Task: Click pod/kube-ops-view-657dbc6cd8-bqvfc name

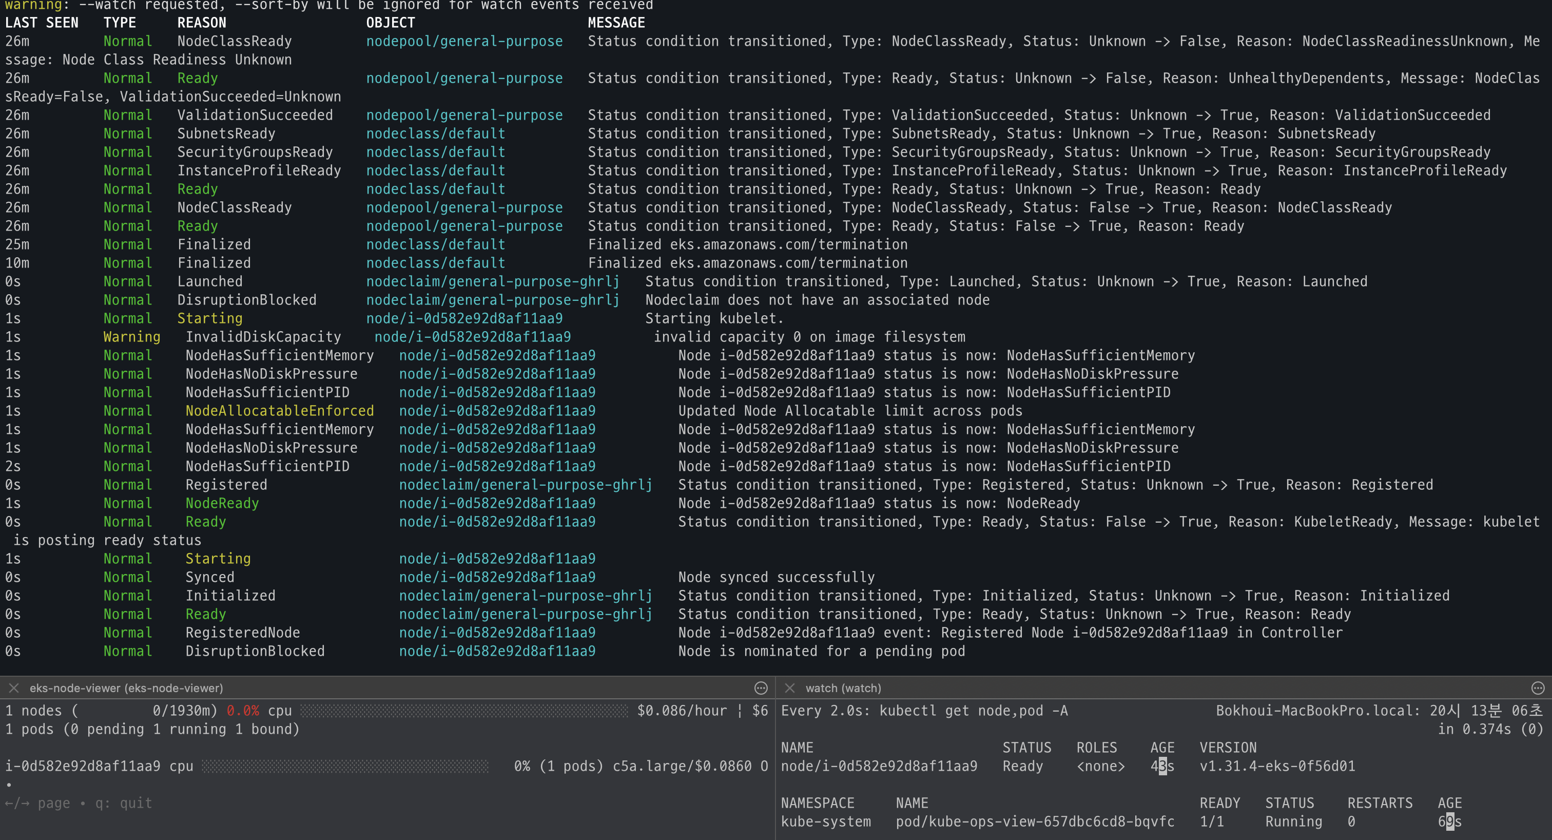Action: coord(1035,822)
